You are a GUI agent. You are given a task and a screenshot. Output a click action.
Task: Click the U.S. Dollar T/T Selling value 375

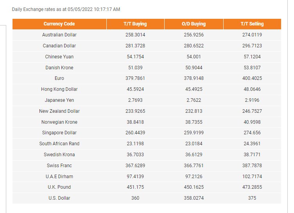252,198
